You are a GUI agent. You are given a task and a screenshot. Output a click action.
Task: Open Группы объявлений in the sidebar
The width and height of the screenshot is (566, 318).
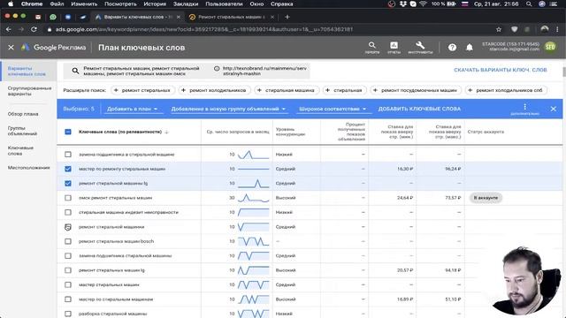pyautogui.click(x=22, y=131)
